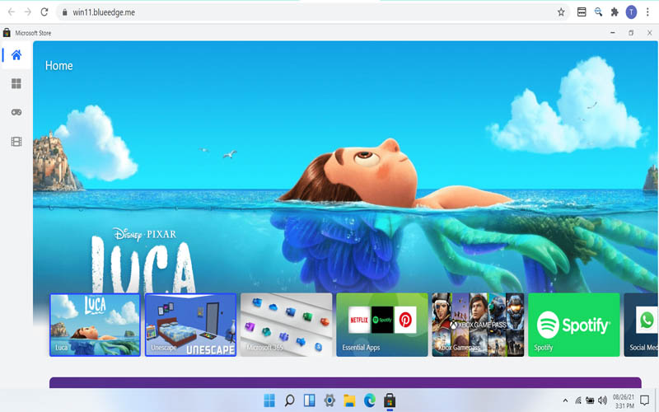The height and width of the screenshot is (412, 659).
Task: Open taskbar Search magnifier
Action: (x=289, y=400)
